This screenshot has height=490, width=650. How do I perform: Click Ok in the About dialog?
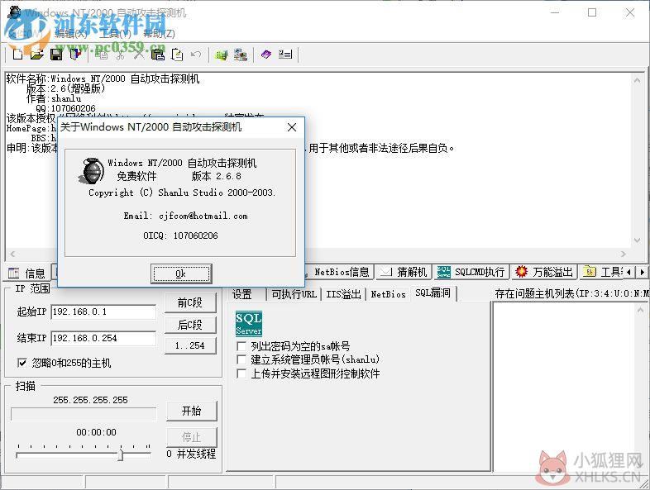[x=181, y=274]
